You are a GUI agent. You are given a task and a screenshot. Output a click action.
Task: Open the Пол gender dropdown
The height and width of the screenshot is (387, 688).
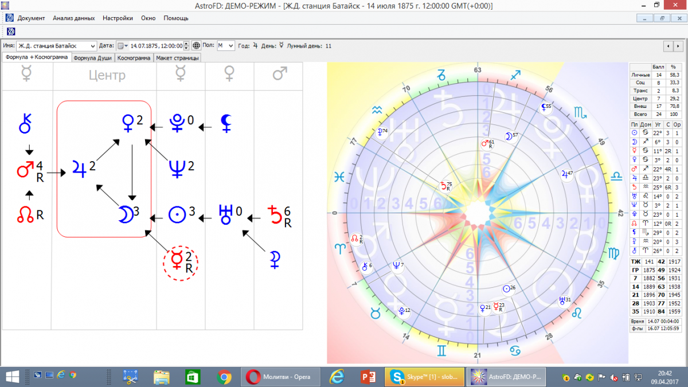[230, 46]
